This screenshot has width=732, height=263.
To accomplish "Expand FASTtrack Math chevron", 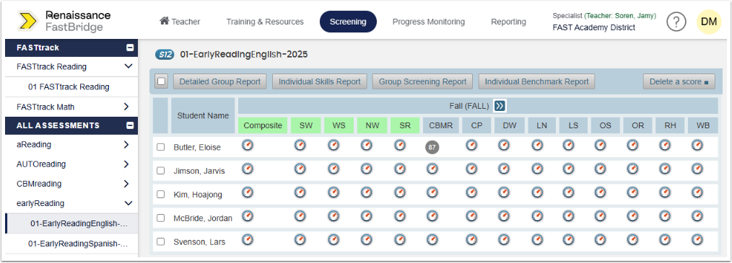I will [x=126, y=107].
